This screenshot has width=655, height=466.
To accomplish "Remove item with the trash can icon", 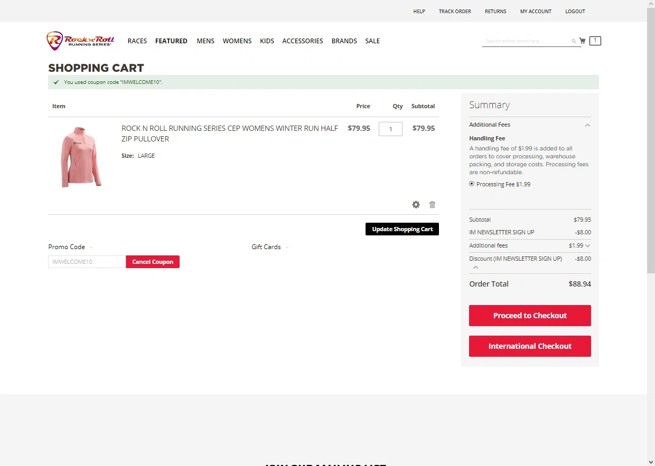I will click(x=432, y=205).
